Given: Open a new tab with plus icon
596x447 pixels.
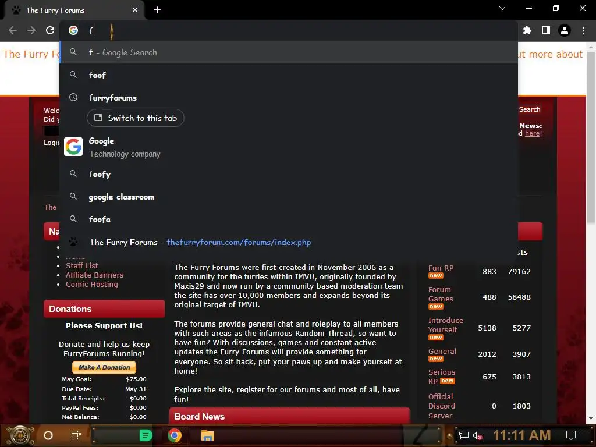Looking at the screenshot, I should [x=157, y=10].
